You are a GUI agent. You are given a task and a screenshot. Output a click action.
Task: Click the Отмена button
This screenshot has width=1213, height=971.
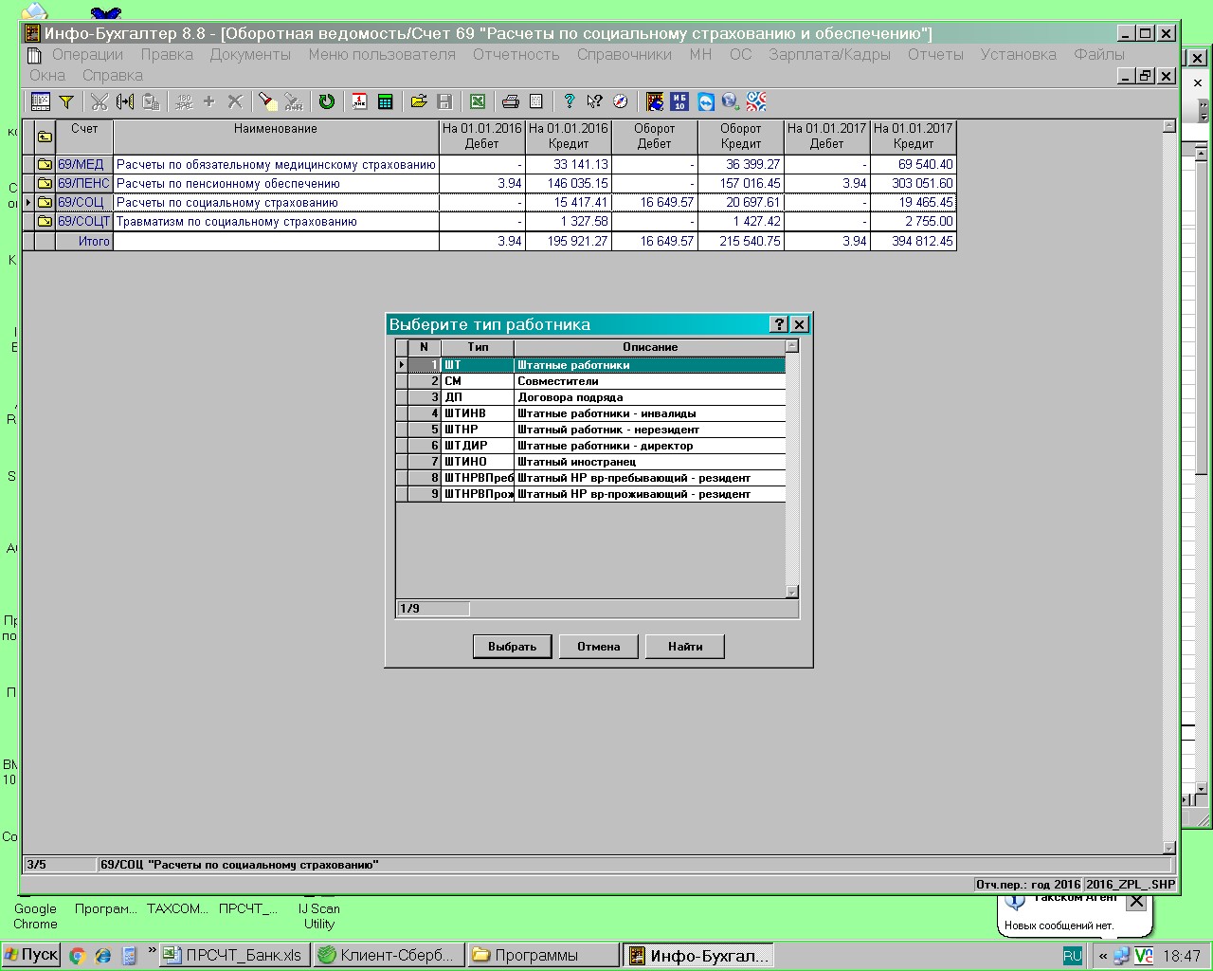pyautogui.click(x=599, y=647)
